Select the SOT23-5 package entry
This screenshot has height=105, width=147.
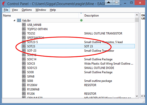pyautogui.click(x=33, y=42)
